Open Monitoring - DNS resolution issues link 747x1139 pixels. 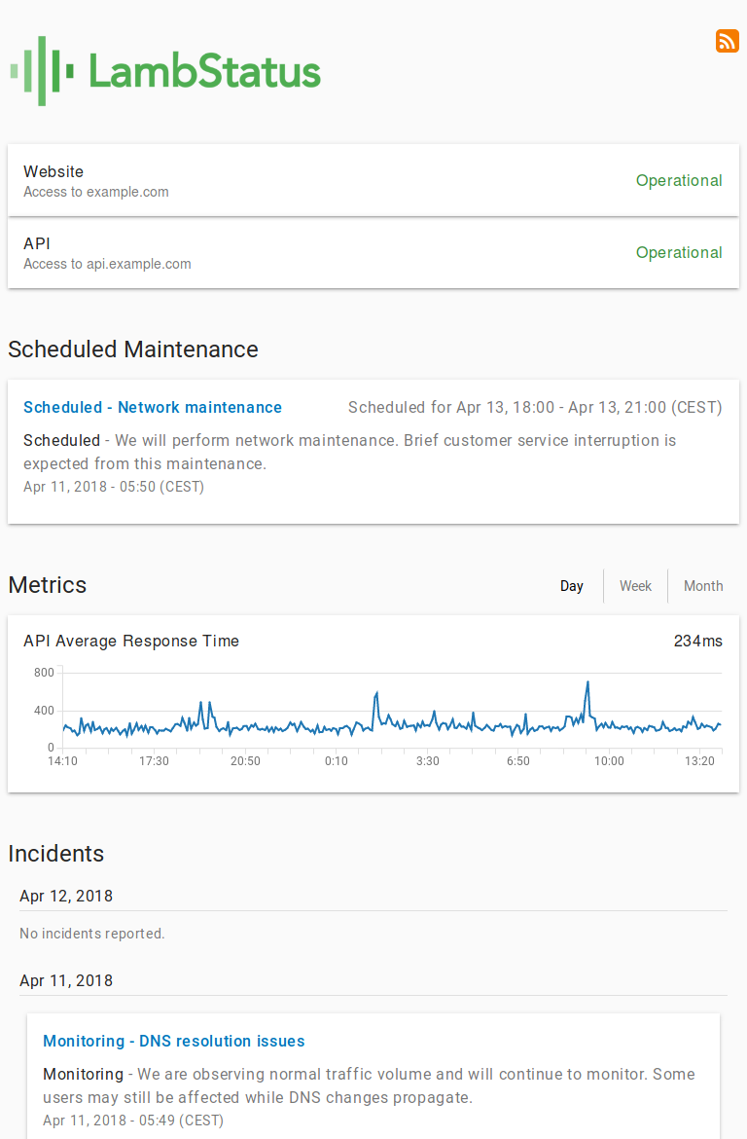[x=173, y=1041]
